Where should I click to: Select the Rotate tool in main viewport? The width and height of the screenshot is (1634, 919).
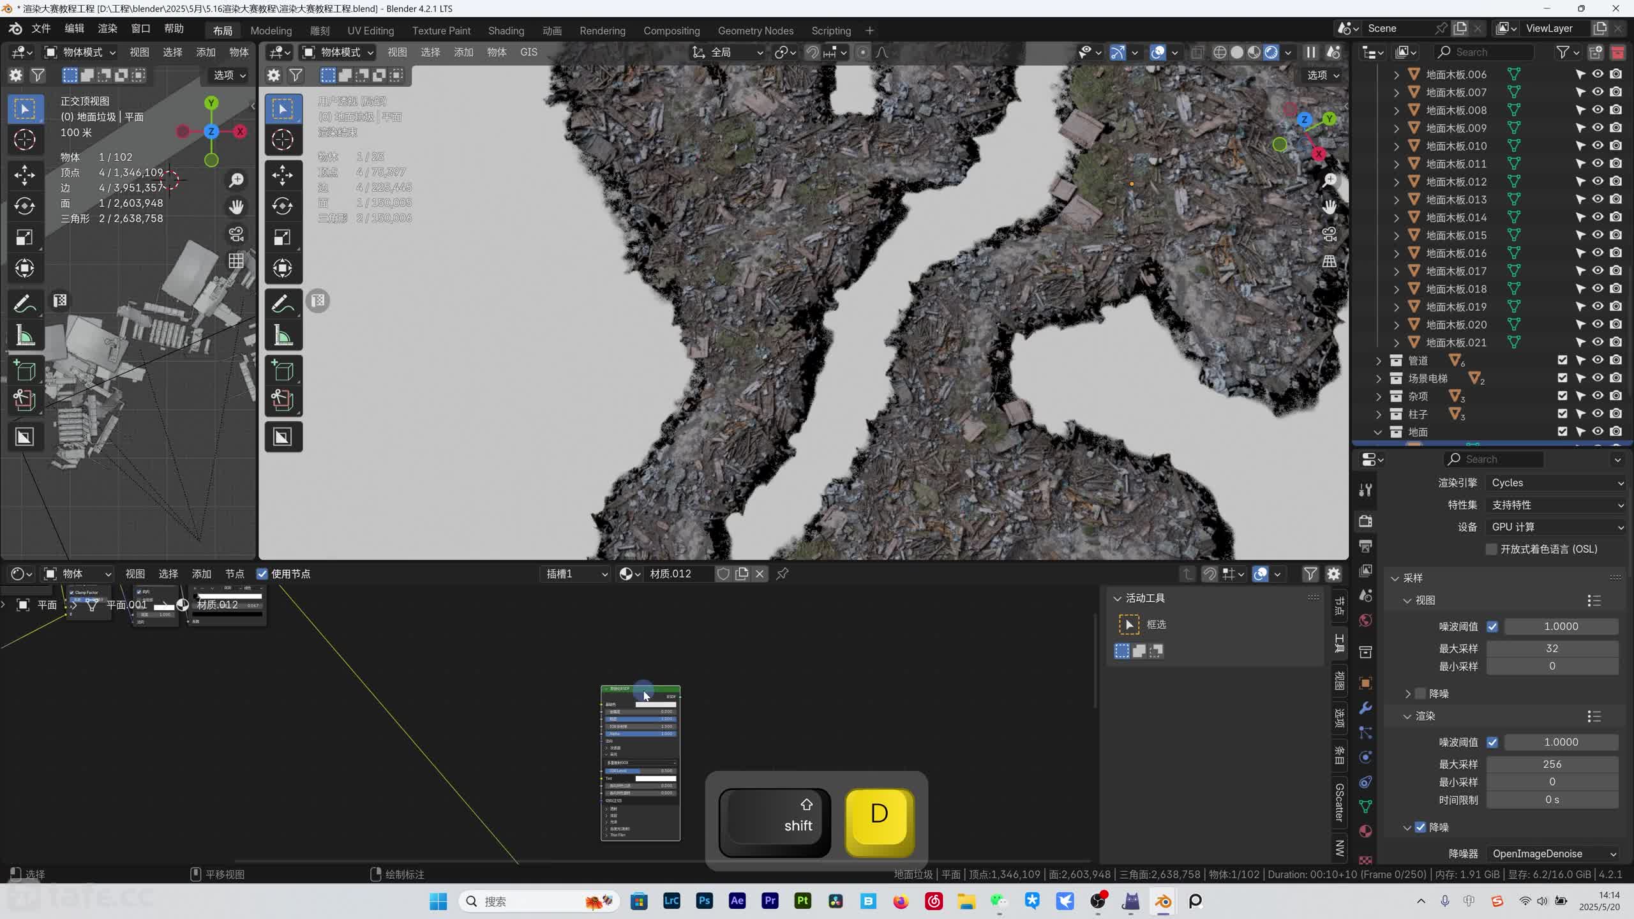[283, 206]
